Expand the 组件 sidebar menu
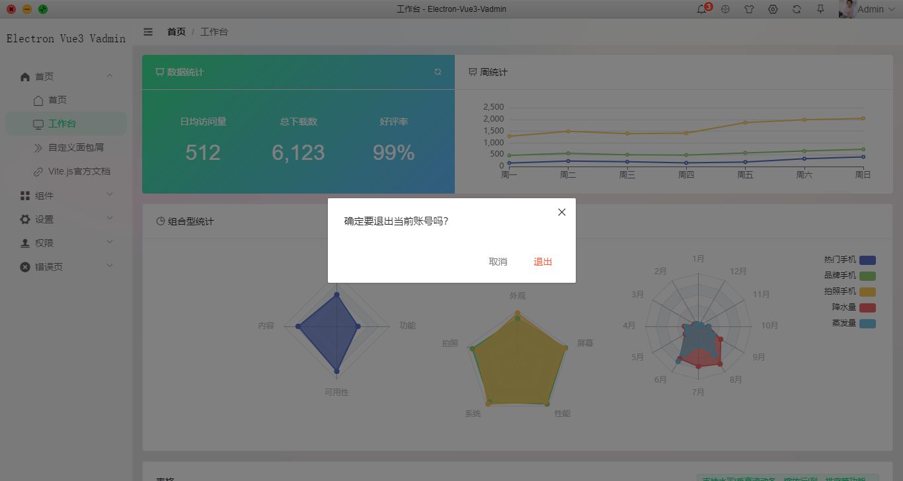Image resolution: width=903 pixels, height=481 pixels. (x=66, y=194)
